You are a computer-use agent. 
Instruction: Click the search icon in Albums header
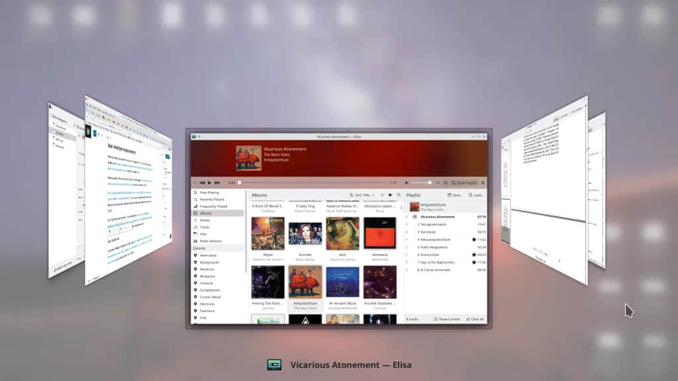coord(399,195)
